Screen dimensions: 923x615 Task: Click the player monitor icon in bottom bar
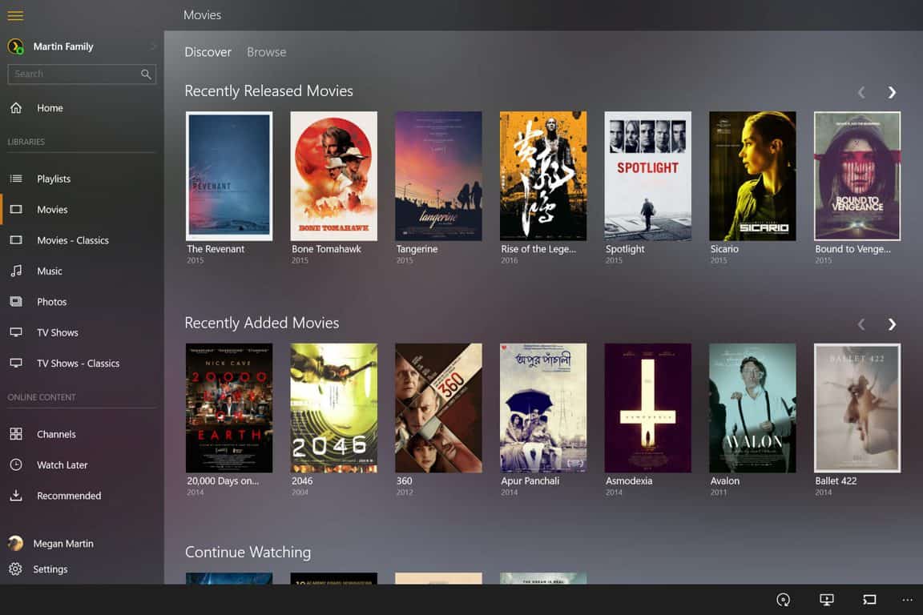[827, 600]
